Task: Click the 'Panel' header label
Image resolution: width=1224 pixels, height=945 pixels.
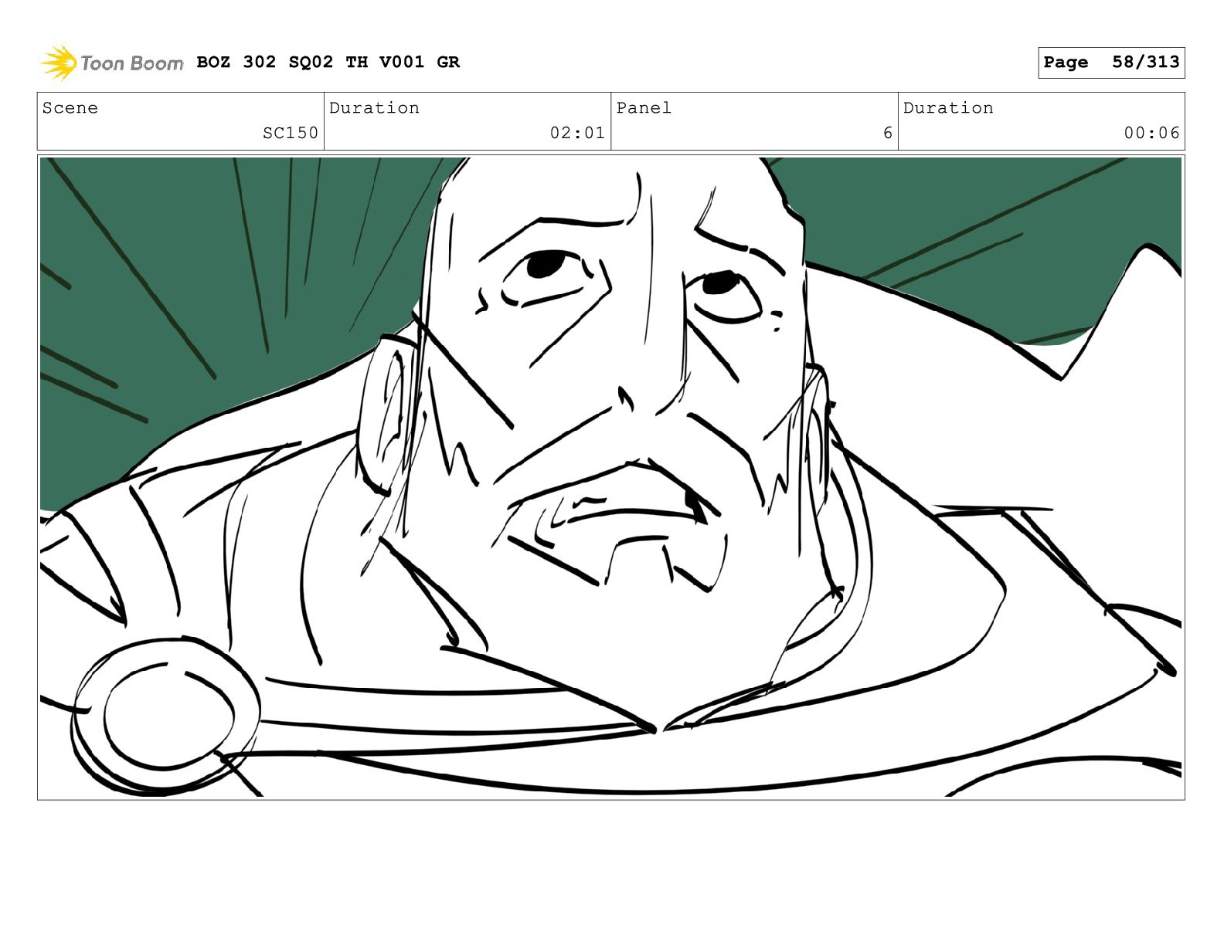Action: 644,108
